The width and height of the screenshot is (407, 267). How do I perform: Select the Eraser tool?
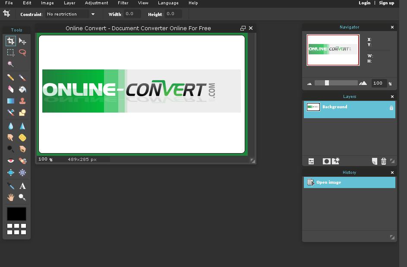tap(11, 89)
